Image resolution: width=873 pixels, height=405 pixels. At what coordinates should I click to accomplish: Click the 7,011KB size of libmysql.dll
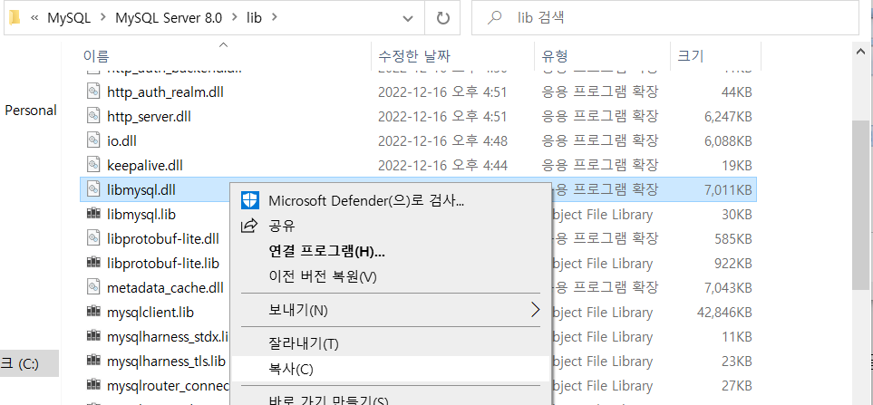728,190
